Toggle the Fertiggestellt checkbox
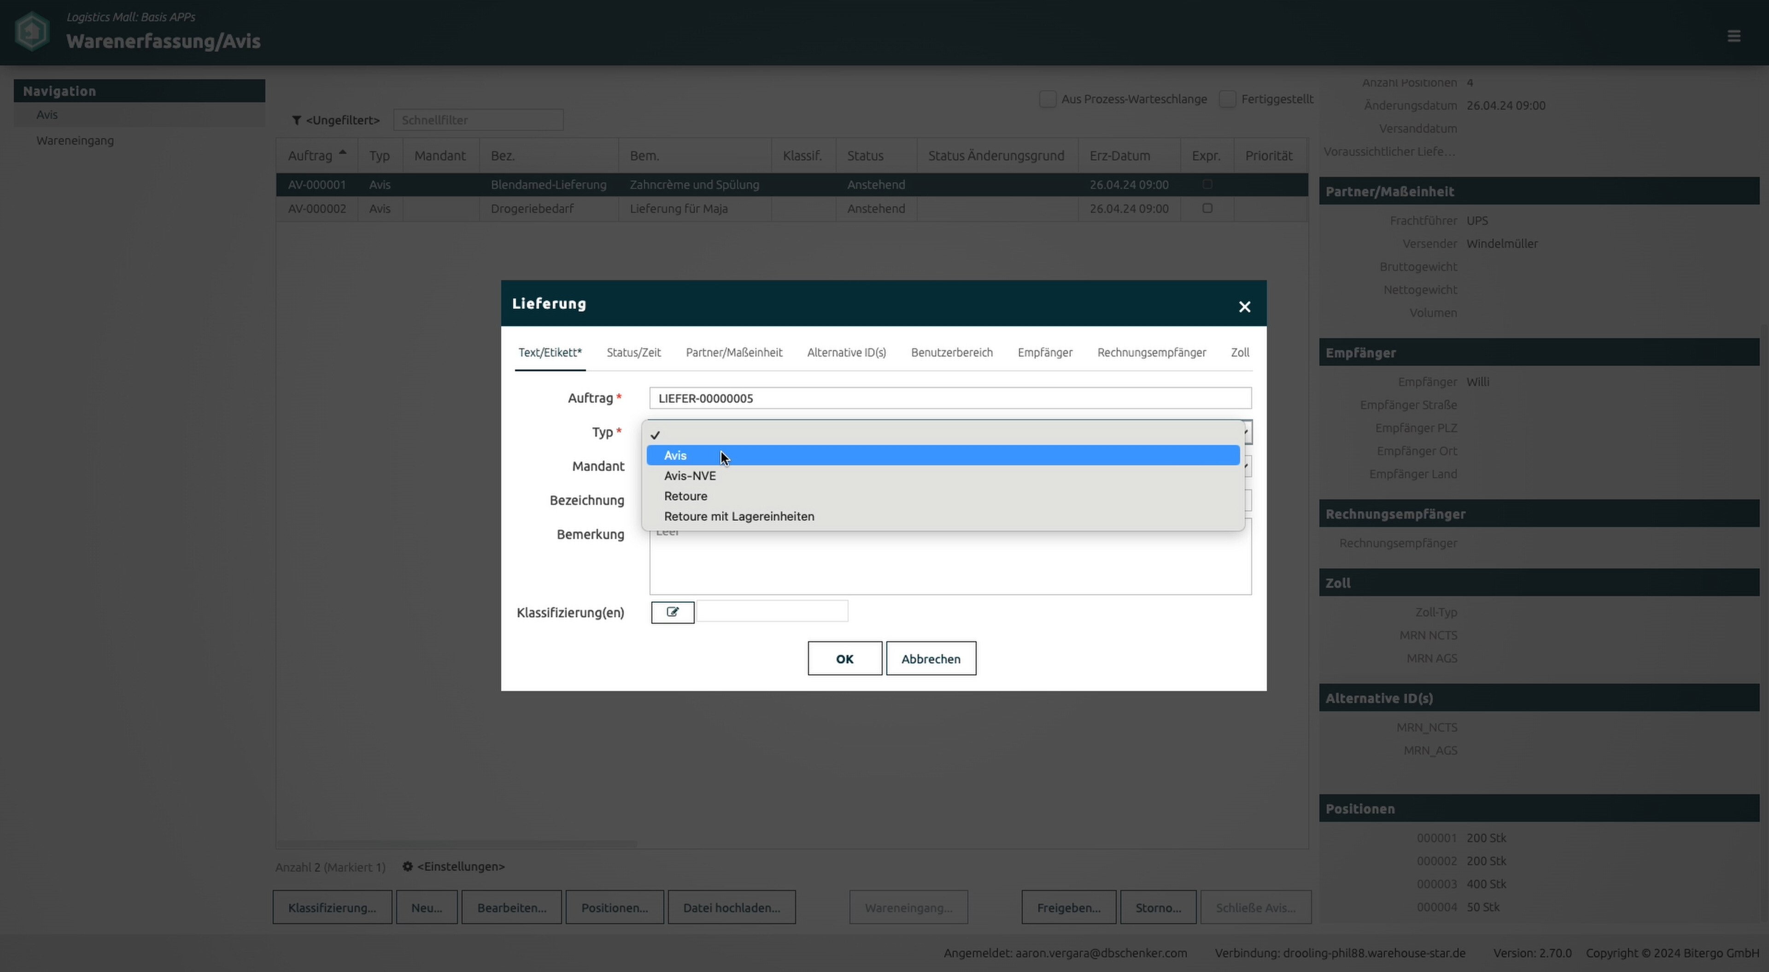The image size is (1769, 972). pos(1227,99)
